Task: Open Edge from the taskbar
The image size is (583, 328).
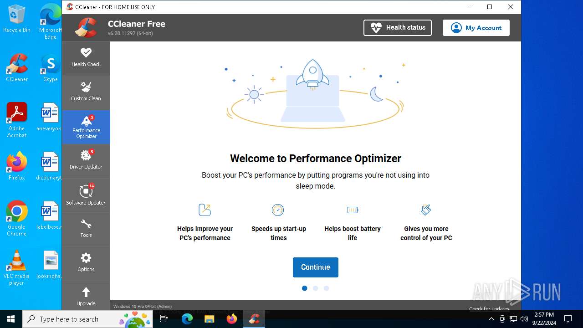Action: 187,319
